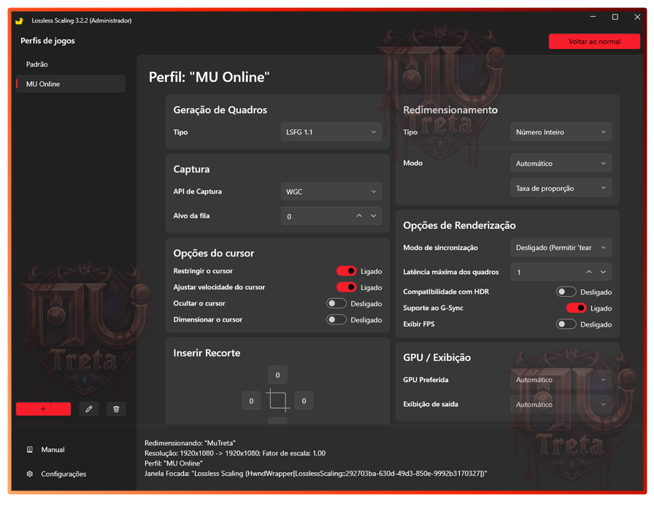
Task: Click the red add profile plus button
Action: [43, 409]
